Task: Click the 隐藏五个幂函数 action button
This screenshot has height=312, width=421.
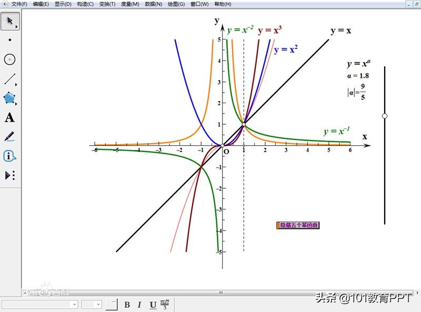Action: click(298, 225)
